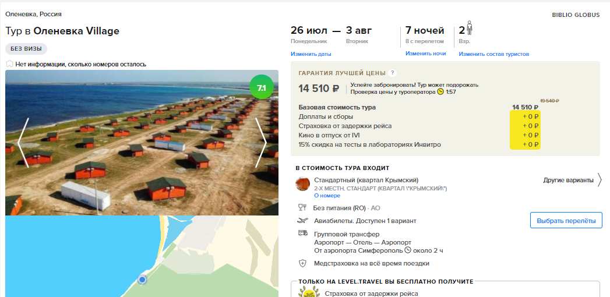610x297 pixels.
Task: Click the bus icon beside Групповой трансфер
Action: click(x=302, y=234)
